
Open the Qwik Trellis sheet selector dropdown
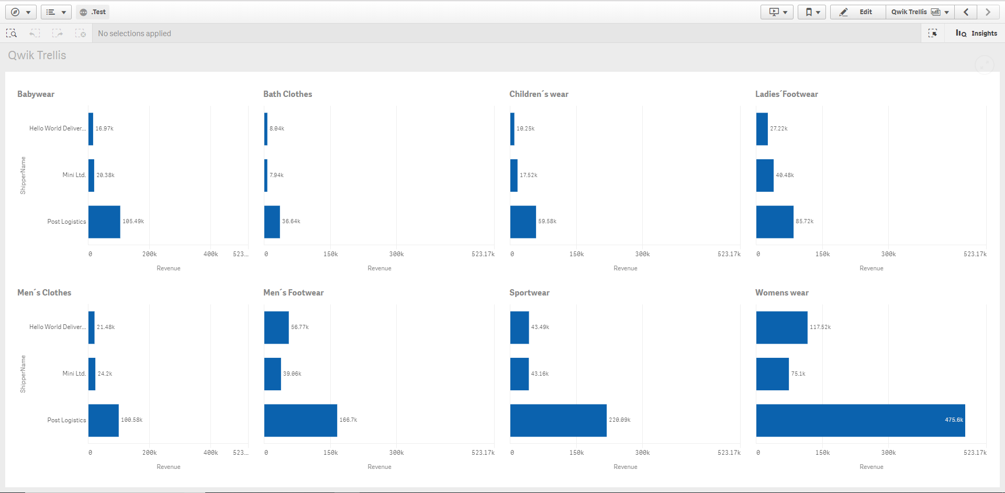[x=920, y=12]
